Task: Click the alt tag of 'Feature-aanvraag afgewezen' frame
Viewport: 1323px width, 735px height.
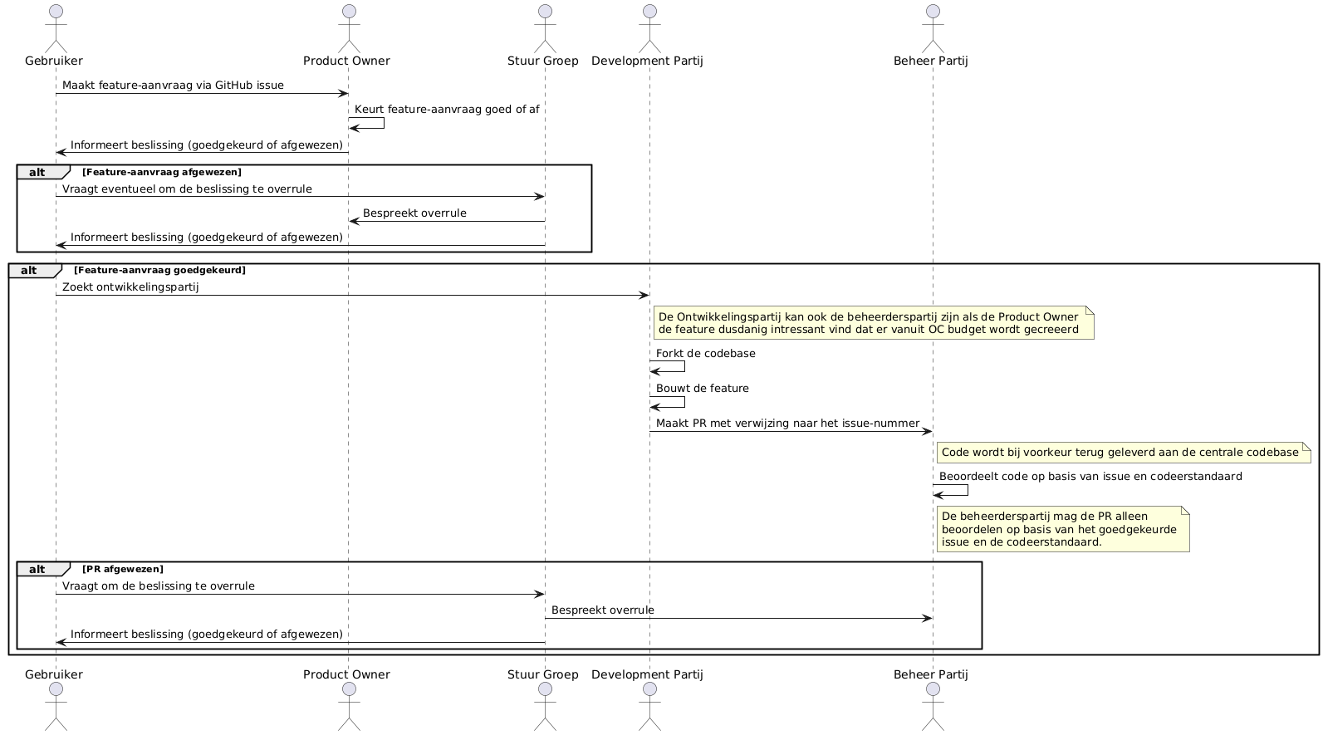Action: 38,172
